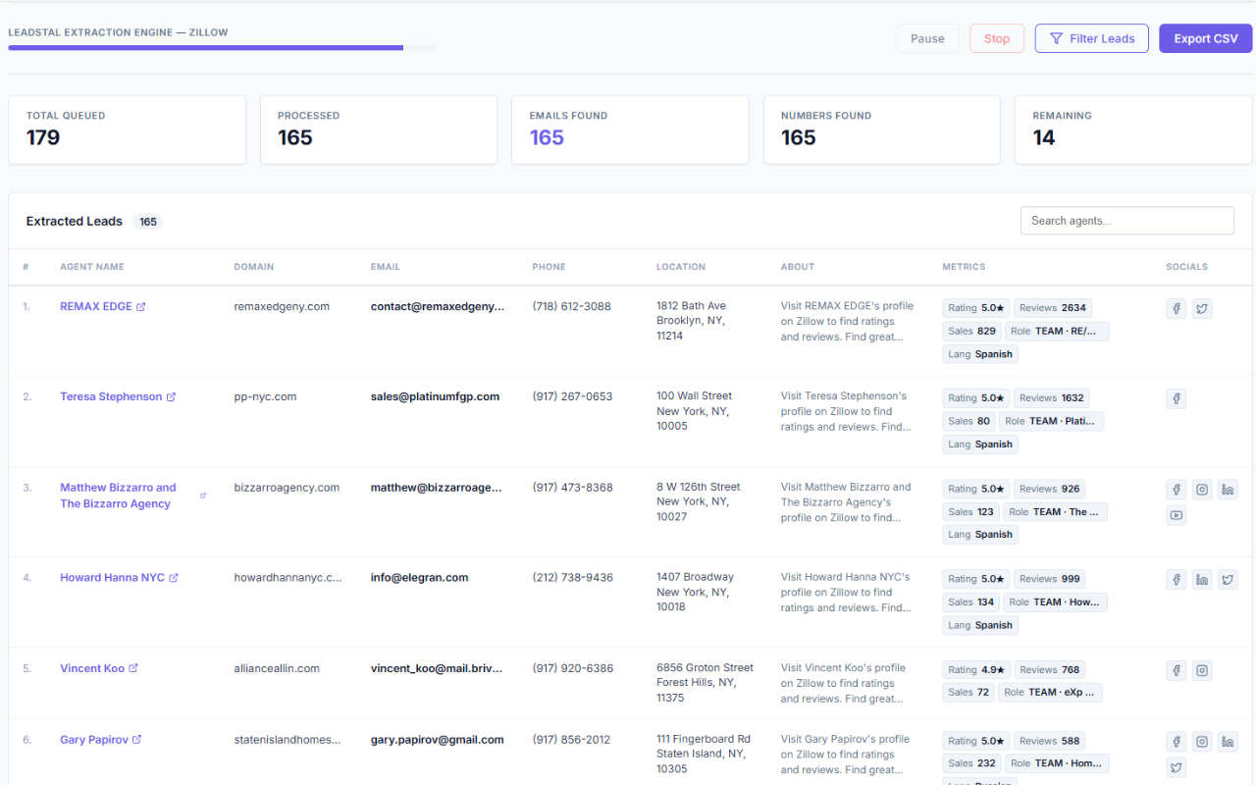This screenshot has width=1256, height=785.
Task: Pause the extraction
Action: [x=927, y=38]
